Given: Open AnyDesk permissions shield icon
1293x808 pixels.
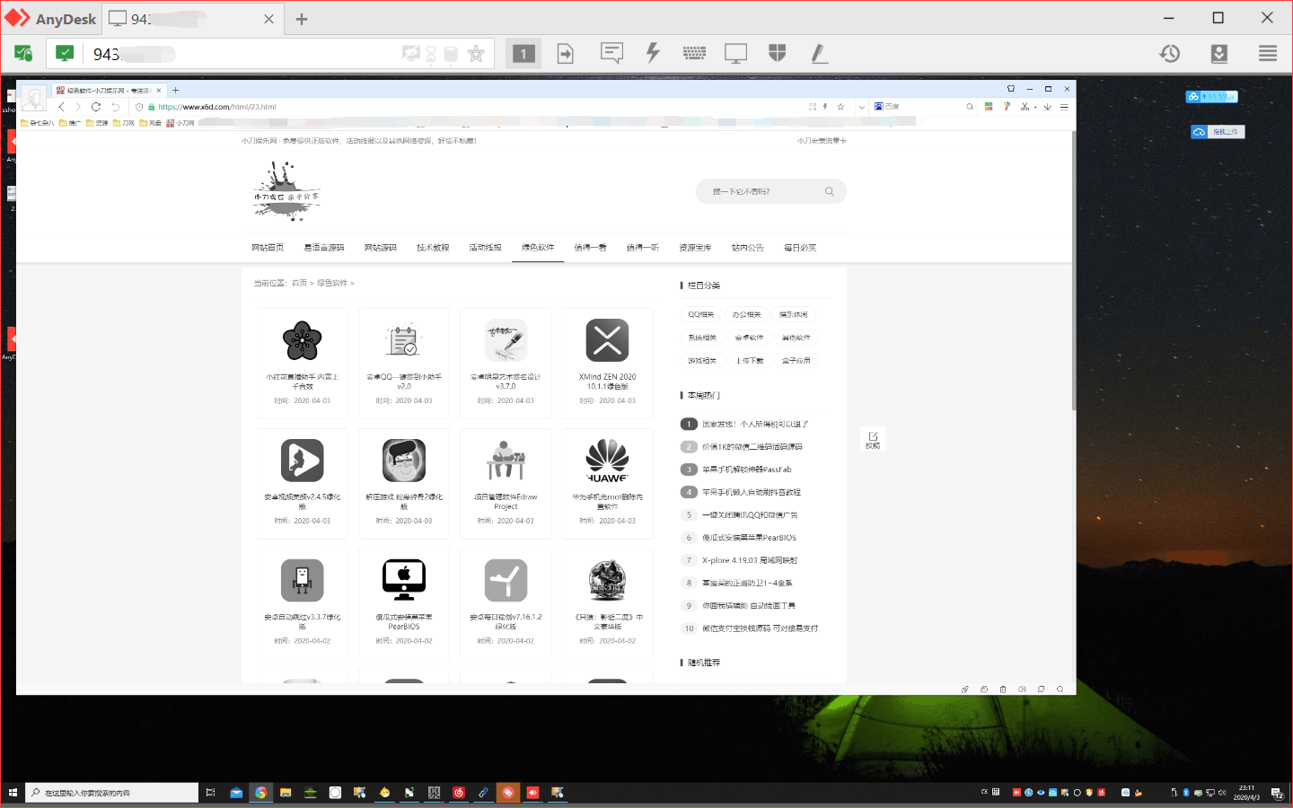Looking at the screenshot, I should 777,53.
